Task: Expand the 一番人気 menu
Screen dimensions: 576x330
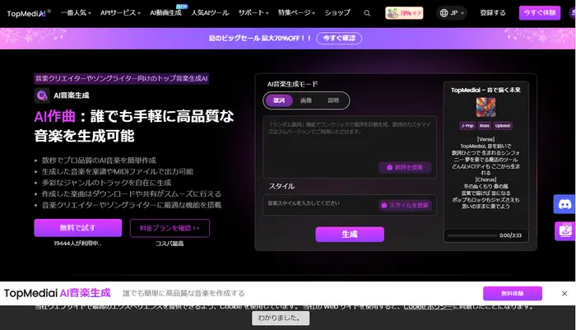Action: pyautogui.click(x=76, y=13)
